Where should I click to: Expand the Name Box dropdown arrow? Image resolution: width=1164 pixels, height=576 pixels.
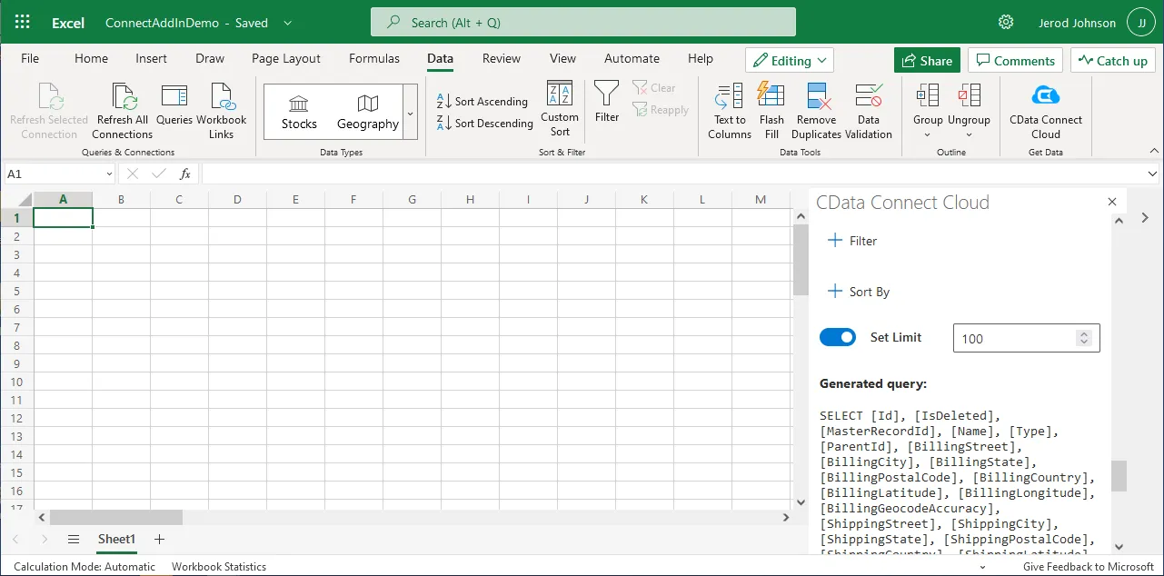(109, 174)
